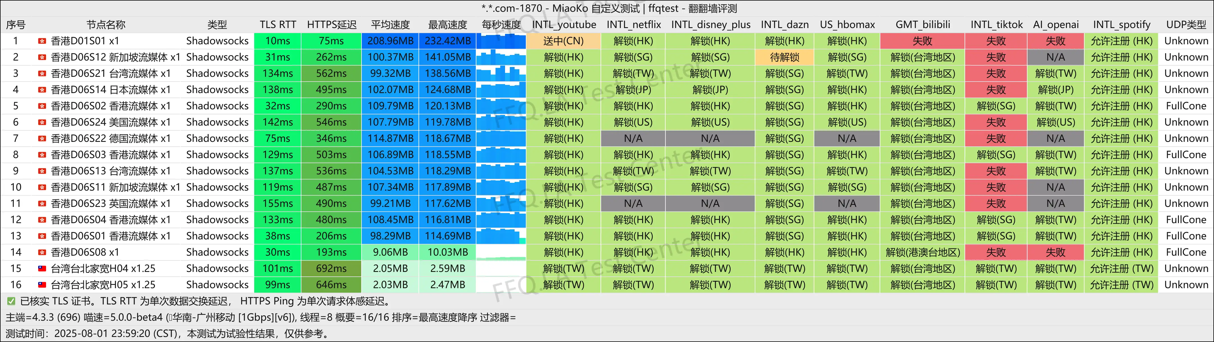Click the flag icon beside 香港D06S23 英国流媒体
The width and height of the screenshot is (1214, 342).
pyautogui.click(x=42, y=204)
